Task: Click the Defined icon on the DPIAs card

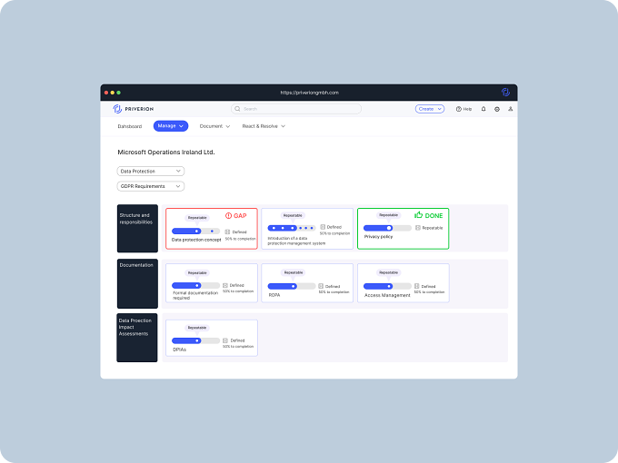Action: tap(225, 340)
